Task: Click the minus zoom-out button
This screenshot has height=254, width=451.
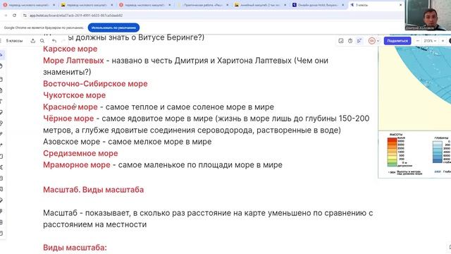Action: (418, 41)
